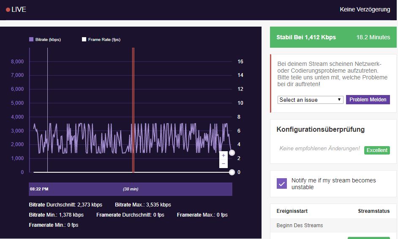This screenshot has width=398, height=239.
Task: Click the thin white vertical line on graph
Action: click(47, 110)
